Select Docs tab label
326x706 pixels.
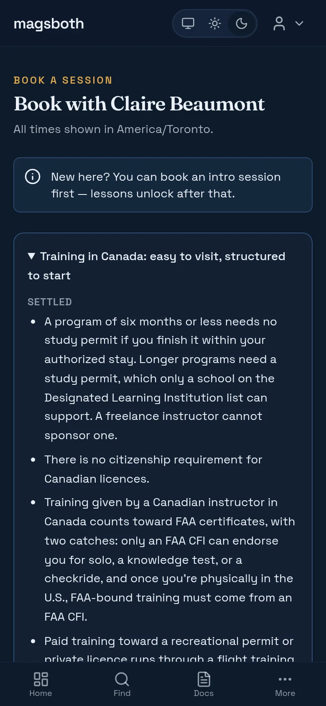coord(204,693)
